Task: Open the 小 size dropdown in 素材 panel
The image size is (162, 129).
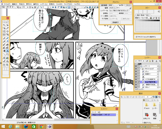Action: 148,97
